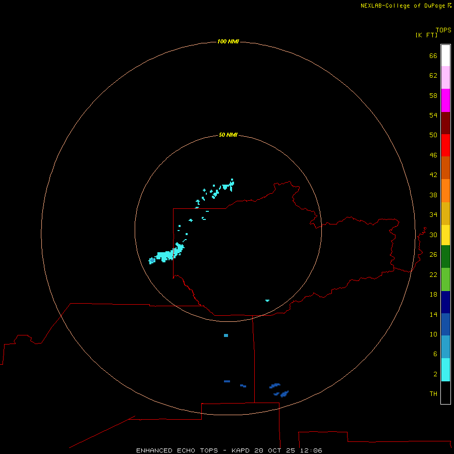Click the navy 22 kft legend swatch

point(445,302)
